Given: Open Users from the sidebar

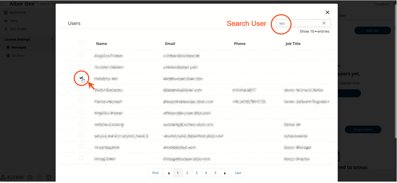Looking at the screenshot, I should coord(13,21).
